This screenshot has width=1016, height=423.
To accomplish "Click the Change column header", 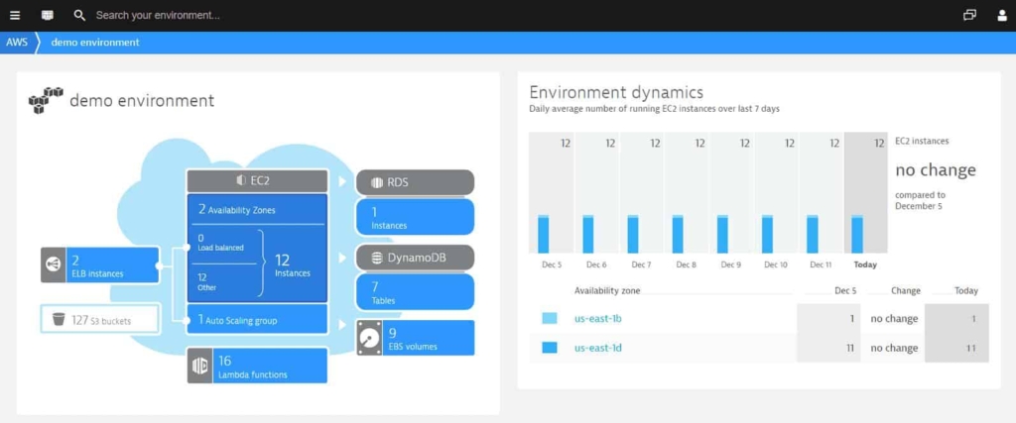I will pyautogui.click(x=905, y=291).
